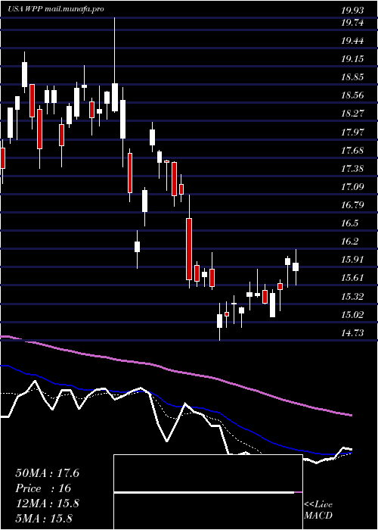The height and width of the screenshot is (530, 378).
Task: Click the '50MA : 17.6' legend value
Action: (47, 473)
